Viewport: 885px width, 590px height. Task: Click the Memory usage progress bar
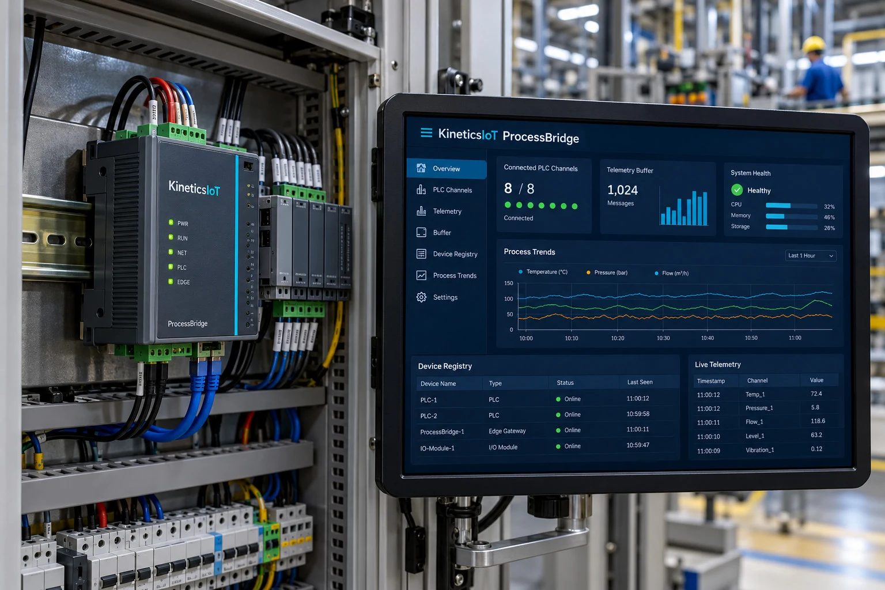pos(792,217)
